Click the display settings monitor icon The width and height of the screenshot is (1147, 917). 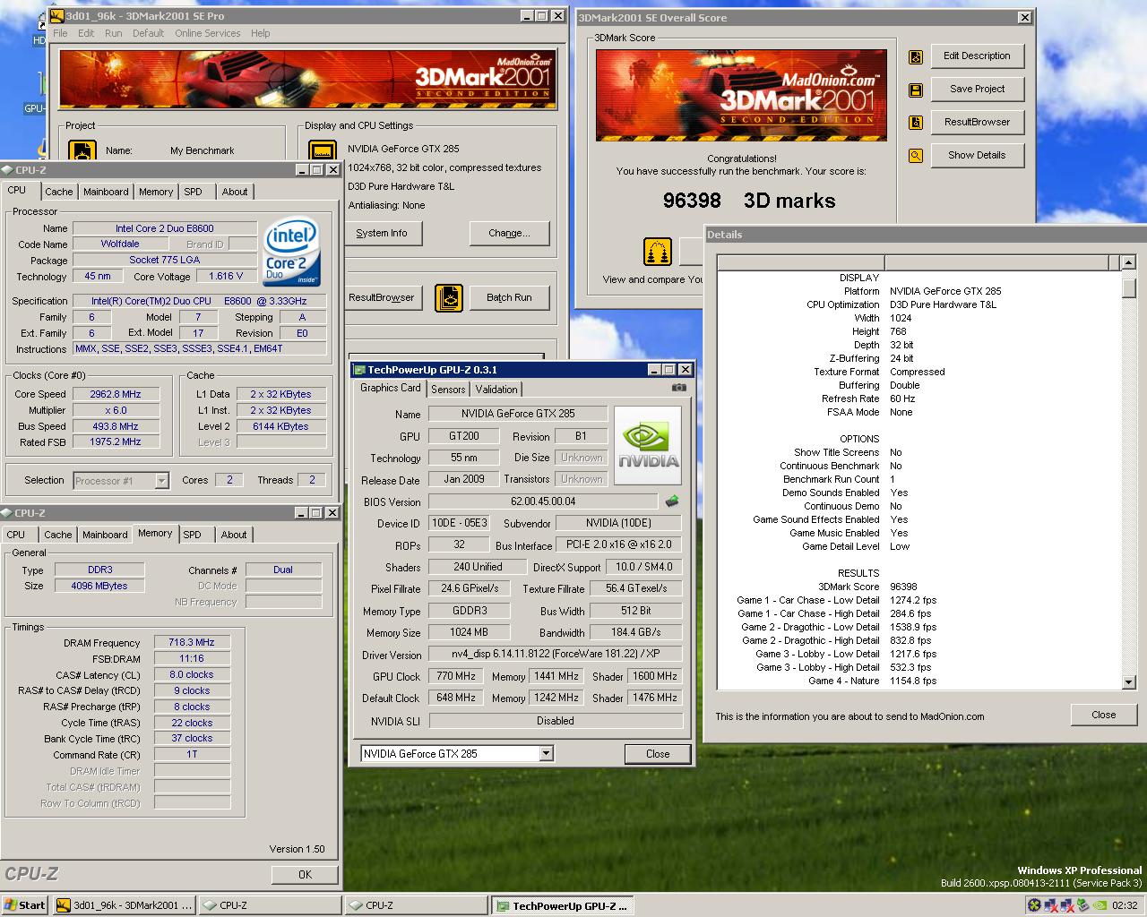point(322,150)
